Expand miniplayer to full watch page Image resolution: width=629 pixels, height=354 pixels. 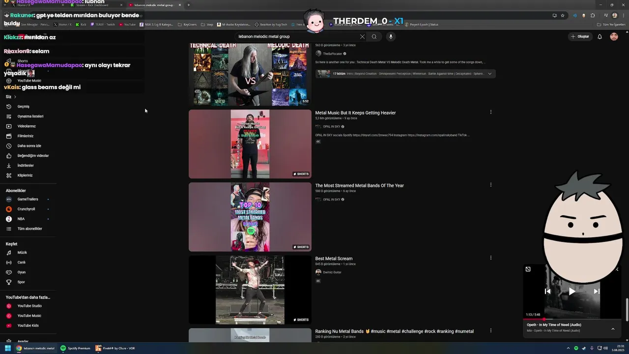pos(528,269)
